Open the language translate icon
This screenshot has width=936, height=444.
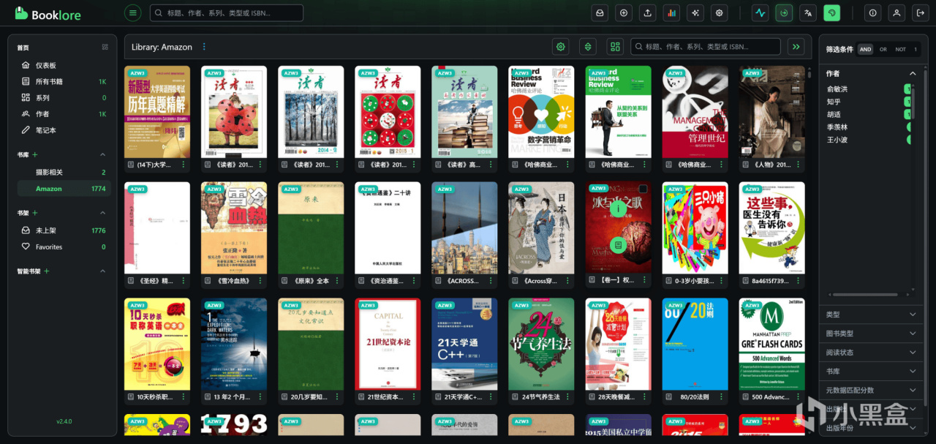(x=808, y=12)
